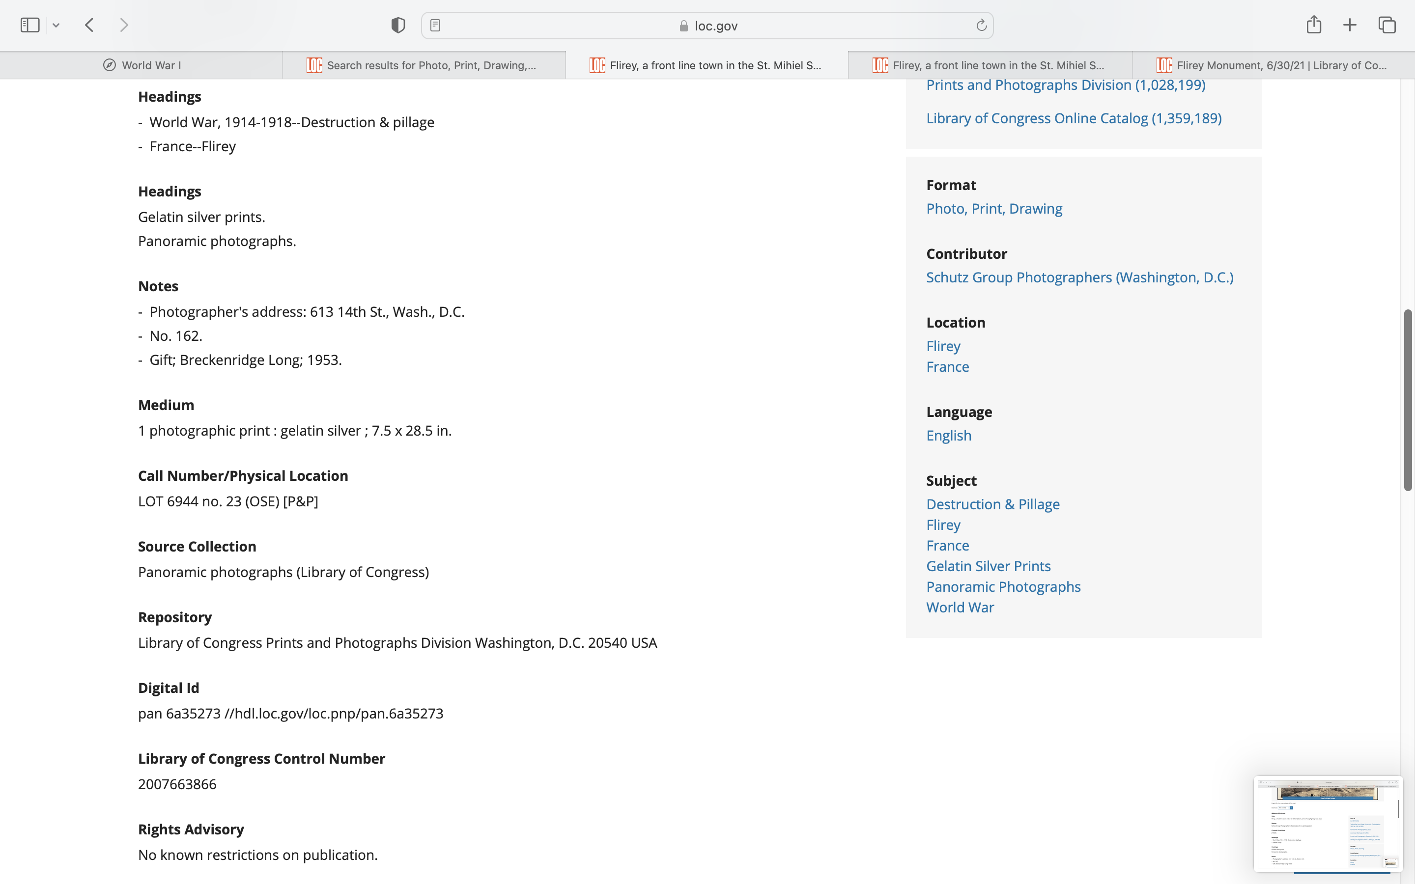Go back to the previous page

tap(89, 25)
